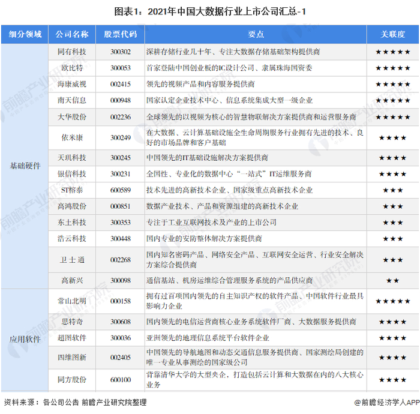This screenshot has width=420, height=414.
Task: Click company name ST榕泰
Action: coord(72,190)
